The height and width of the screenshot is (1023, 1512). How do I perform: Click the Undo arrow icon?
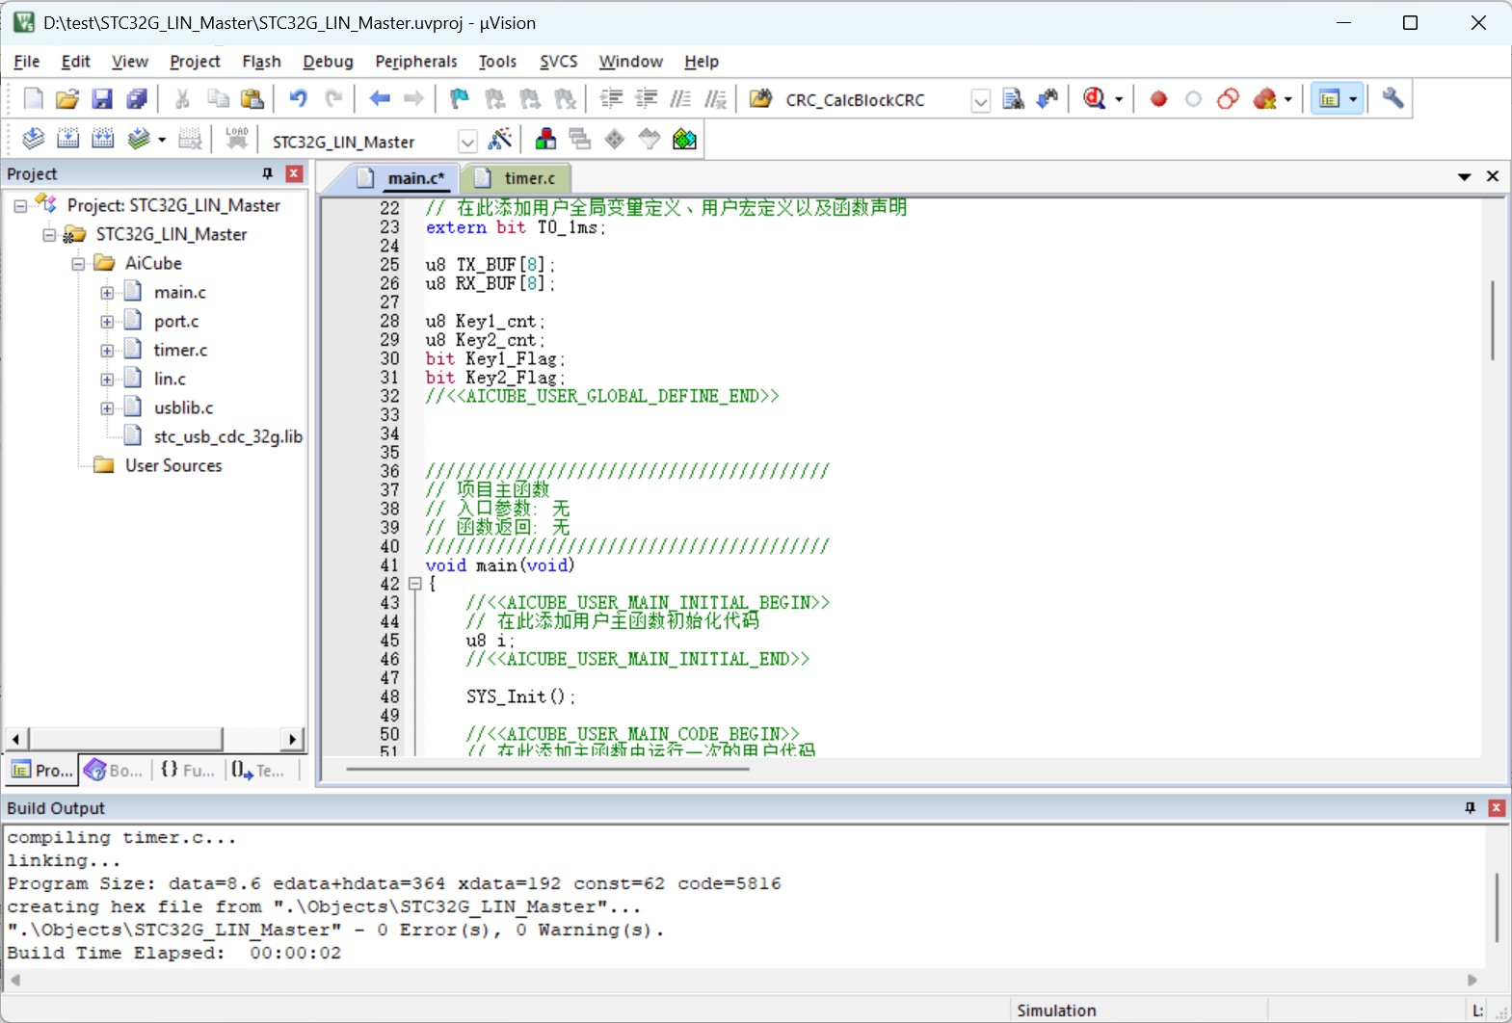tap(298, 98)
